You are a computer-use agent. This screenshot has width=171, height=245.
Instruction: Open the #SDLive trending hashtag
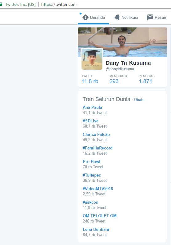[90, 121]
